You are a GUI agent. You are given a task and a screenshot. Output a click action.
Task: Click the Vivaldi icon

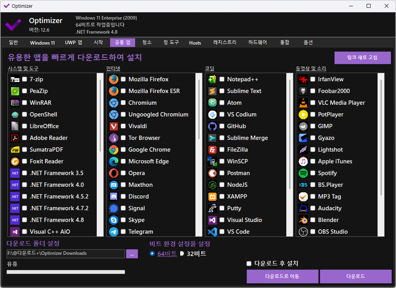pyautogui.click(x=114, y=126)
